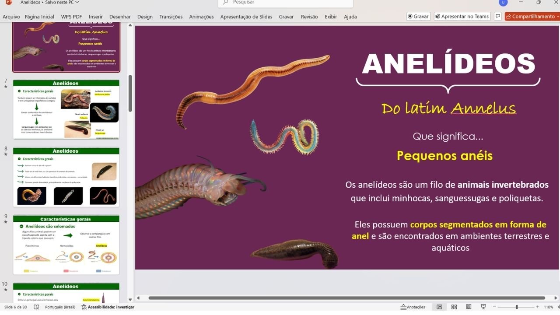Screen dimensions: 560x315
Task: Click the thumbnail panel vertical scrollbar
Action: (x=130, y=93)
